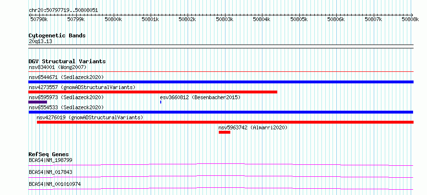The height and width of the screenshot is (195, 427).
Task: Select the nsv4276019 gnomAD red variant bar
Action: coord(225,122)
